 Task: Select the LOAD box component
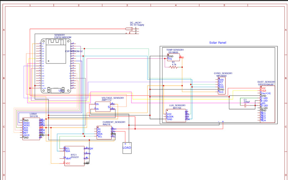point(127,148)
